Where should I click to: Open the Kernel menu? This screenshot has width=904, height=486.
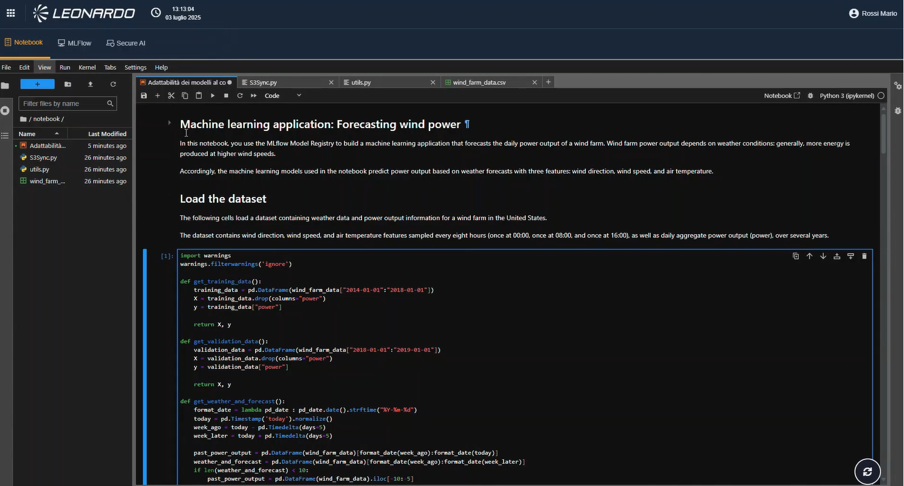[87, 67]
